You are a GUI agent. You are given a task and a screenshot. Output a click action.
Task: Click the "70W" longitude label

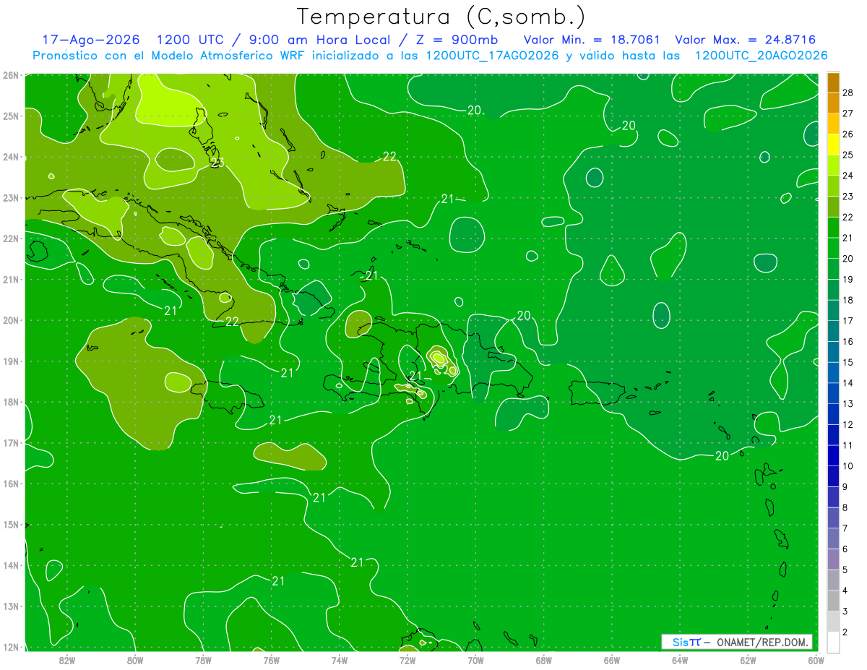pos(475,660)
